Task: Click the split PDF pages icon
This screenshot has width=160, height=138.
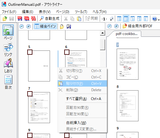Action: click(x=33, y=19)
